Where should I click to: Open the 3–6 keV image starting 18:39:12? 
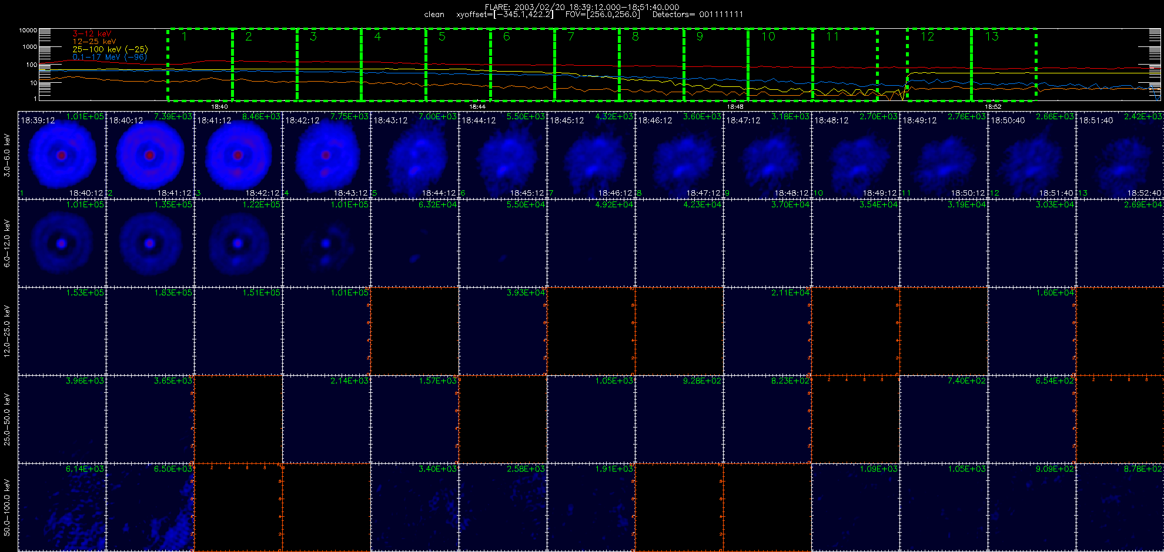(x=62, y=155)
